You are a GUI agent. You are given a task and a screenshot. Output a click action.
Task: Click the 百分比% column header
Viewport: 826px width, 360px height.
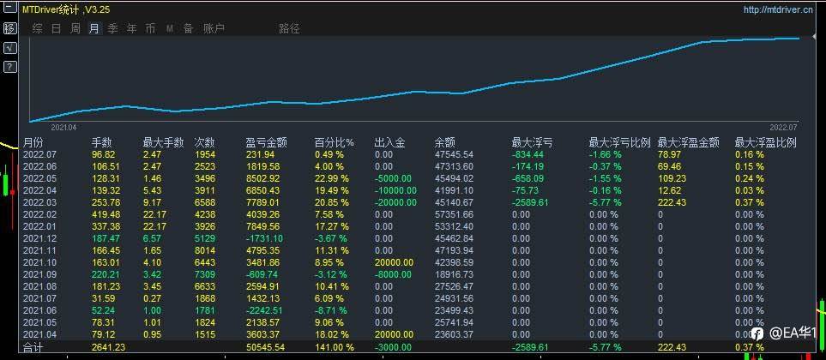point(335,142)
